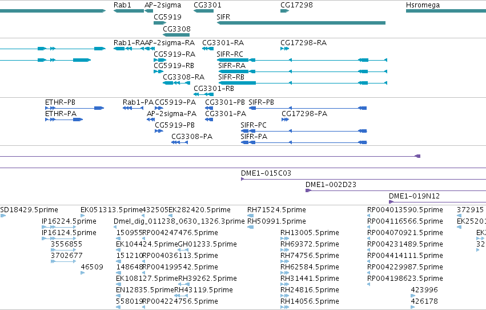Click the long teal SIFR gene bar
The image size is (486, 310).
tap(301, 23)
